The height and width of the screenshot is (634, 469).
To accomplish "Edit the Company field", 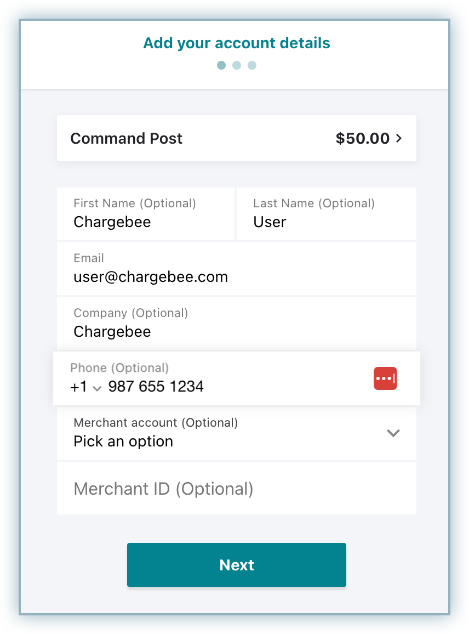I will [237, 331].
